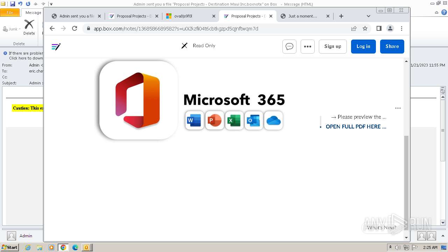Open a new Chrome tab

341,16
